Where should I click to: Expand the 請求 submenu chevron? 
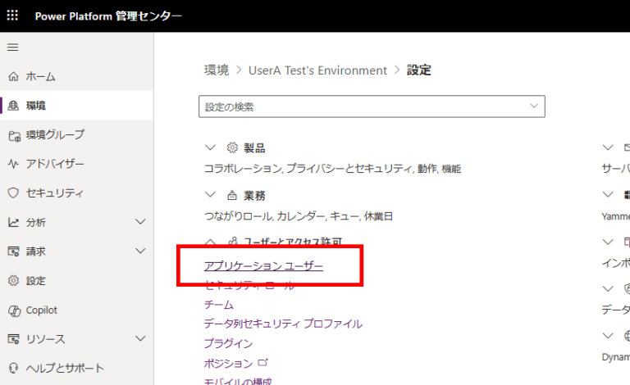140,251
